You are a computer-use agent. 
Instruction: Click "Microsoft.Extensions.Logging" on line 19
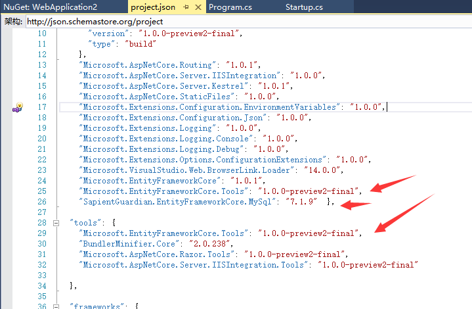[x=147, y=128]
